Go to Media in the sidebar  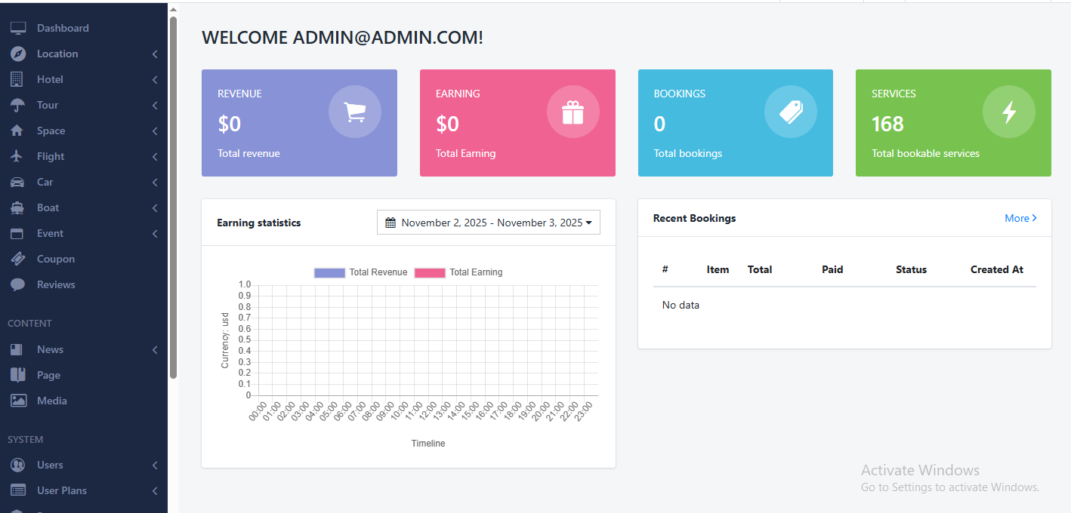point(51,401)
